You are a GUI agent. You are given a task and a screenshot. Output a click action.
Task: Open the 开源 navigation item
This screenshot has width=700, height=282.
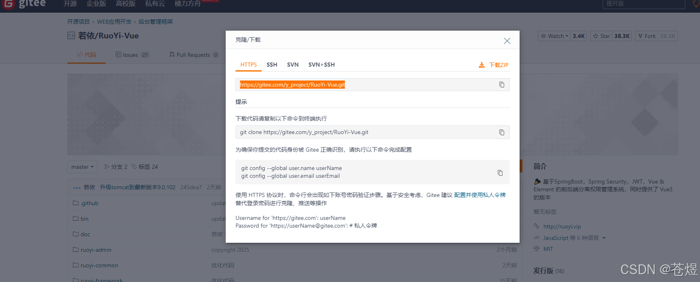(70, 4)
